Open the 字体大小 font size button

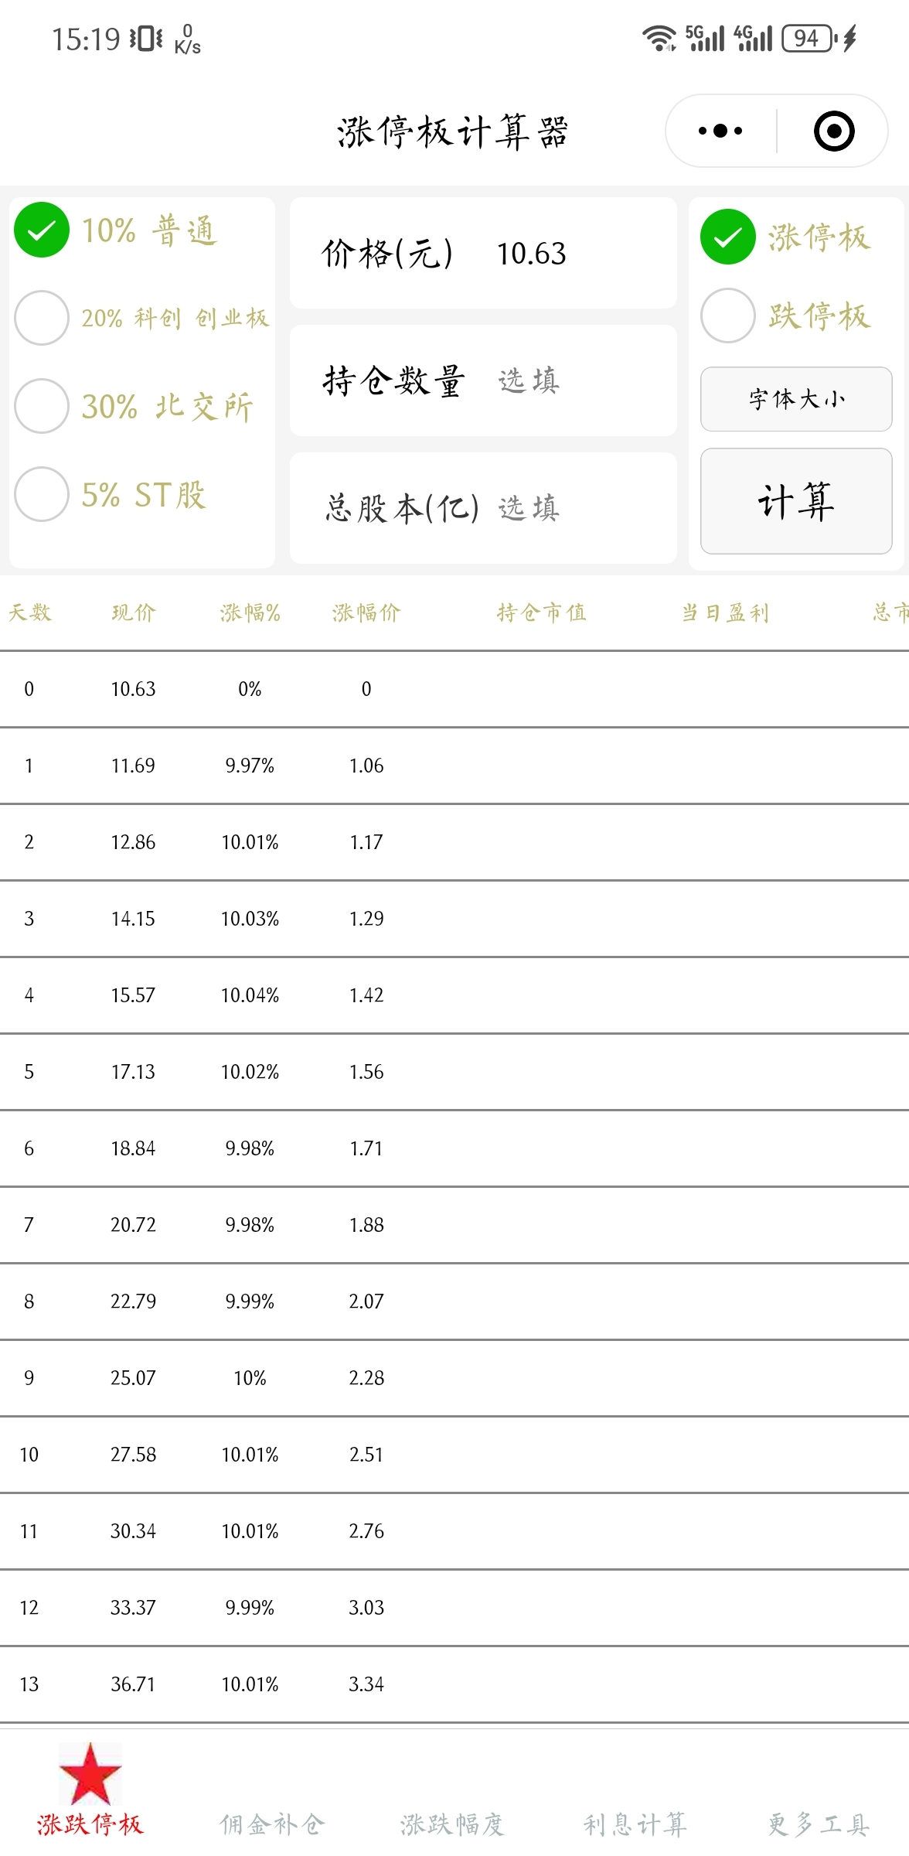click(x=796, y=399)
